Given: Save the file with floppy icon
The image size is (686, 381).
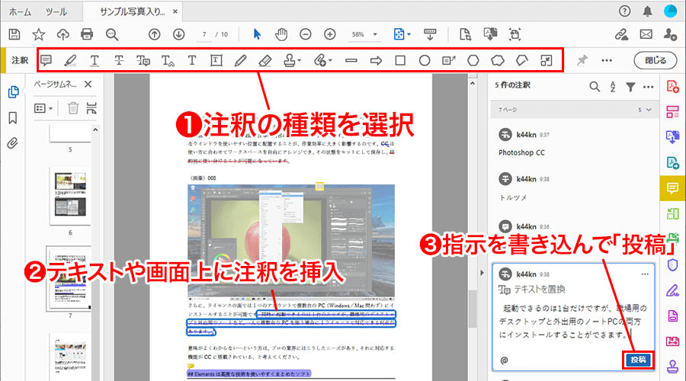Looking at the screenshot, I should (x=14, y=34).
